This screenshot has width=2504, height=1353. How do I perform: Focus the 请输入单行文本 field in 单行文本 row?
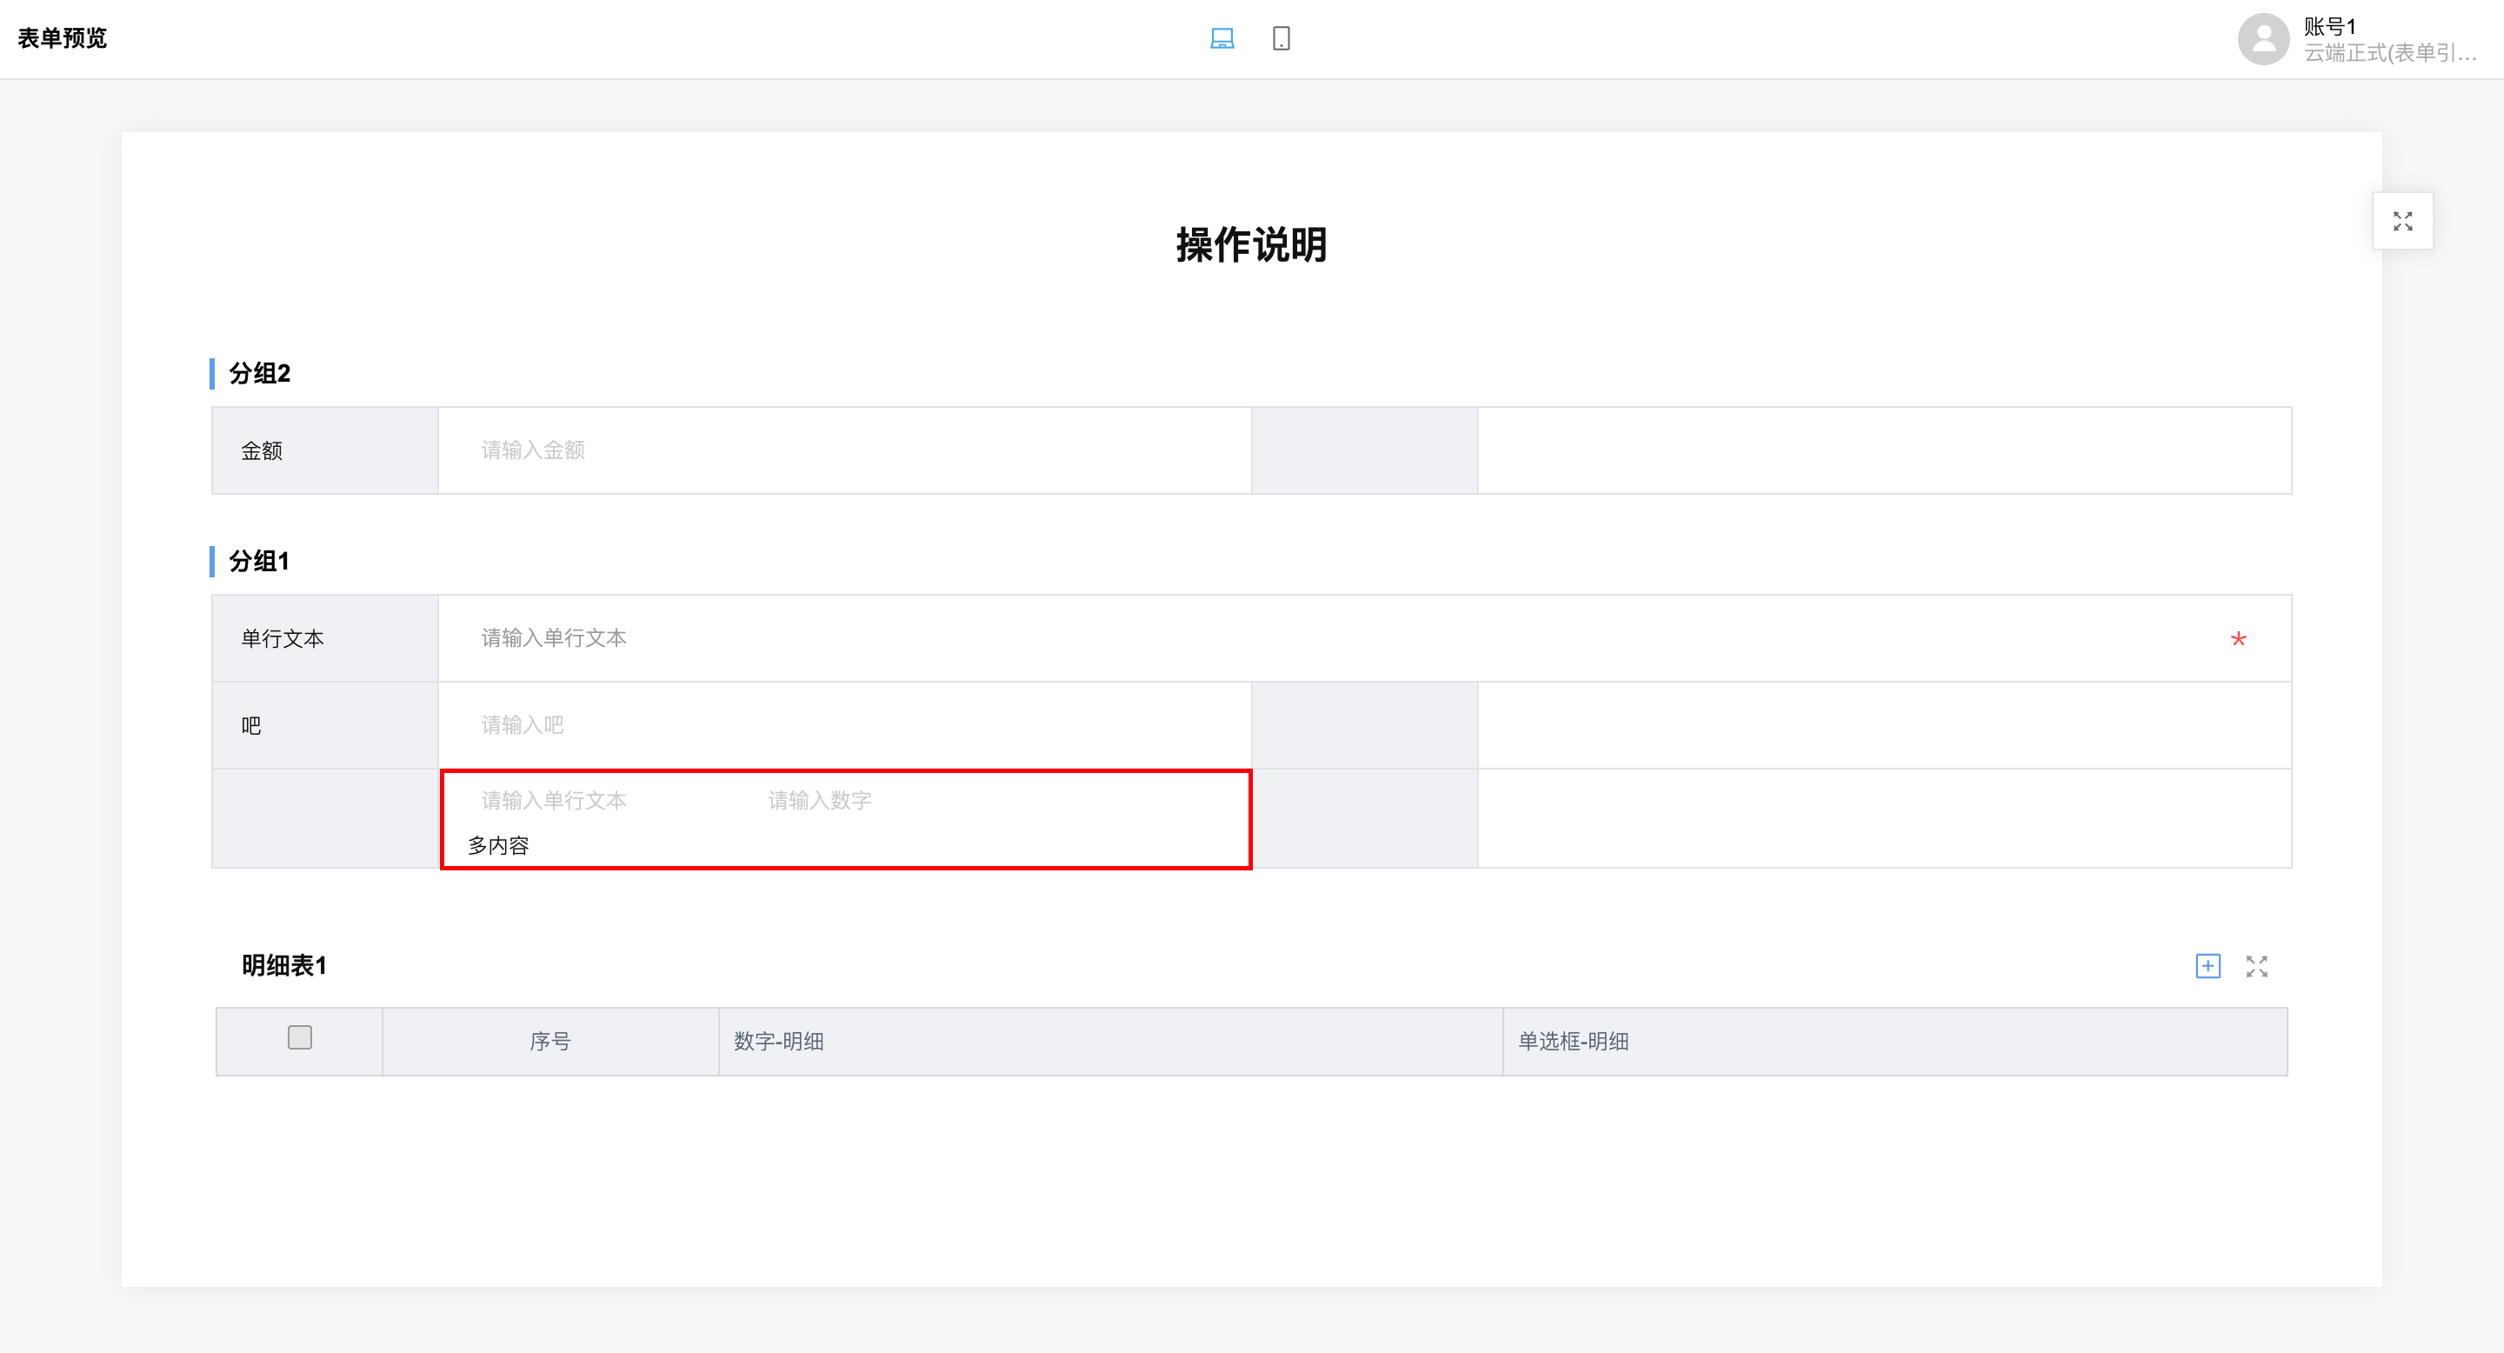coord(1365,638)
